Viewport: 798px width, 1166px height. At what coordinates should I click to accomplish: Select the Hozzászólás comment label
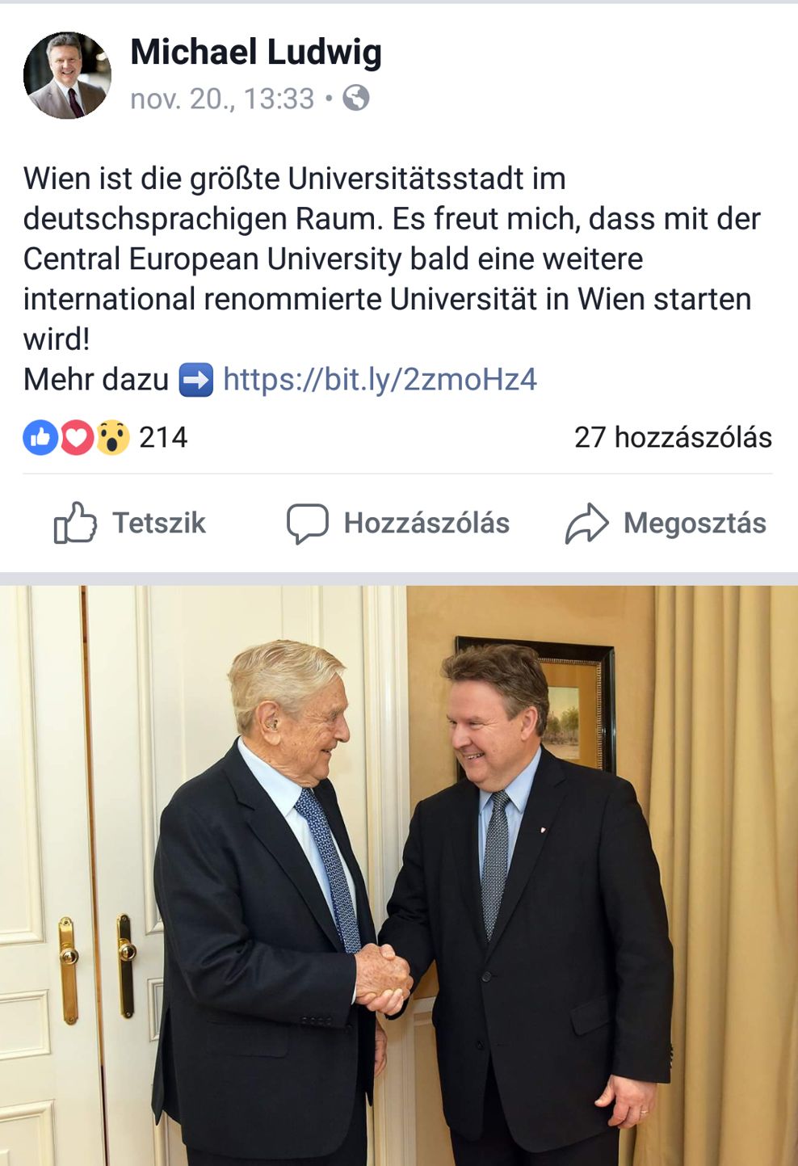coord(426,523)
